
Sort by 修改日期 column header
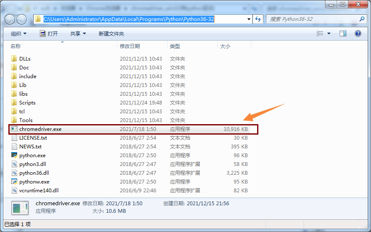tap(130, 46)
